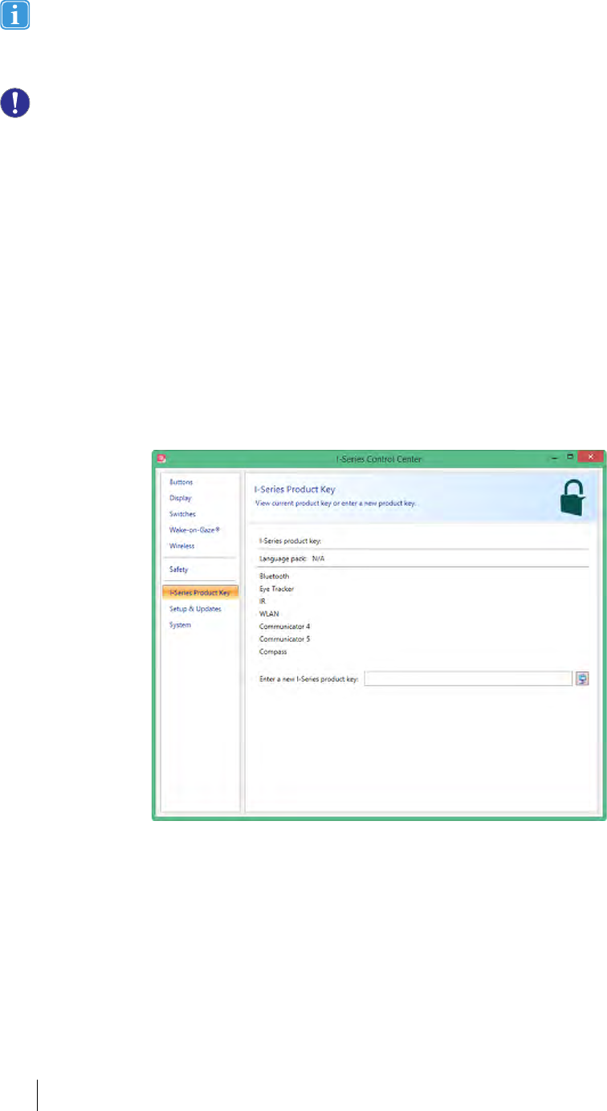The image size is (607, 1111).
Task: Go to the Switches section
Action: 181,514
